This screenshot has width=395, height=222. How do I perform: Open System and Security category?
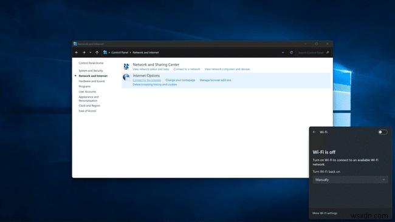coord(91,70)
